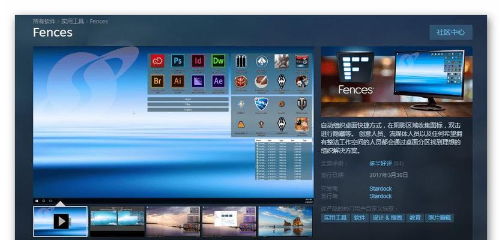The height and width of the screenshot is (240, 502).
Task: Click the Windows Start button in the video
Action: pos(37,201)
